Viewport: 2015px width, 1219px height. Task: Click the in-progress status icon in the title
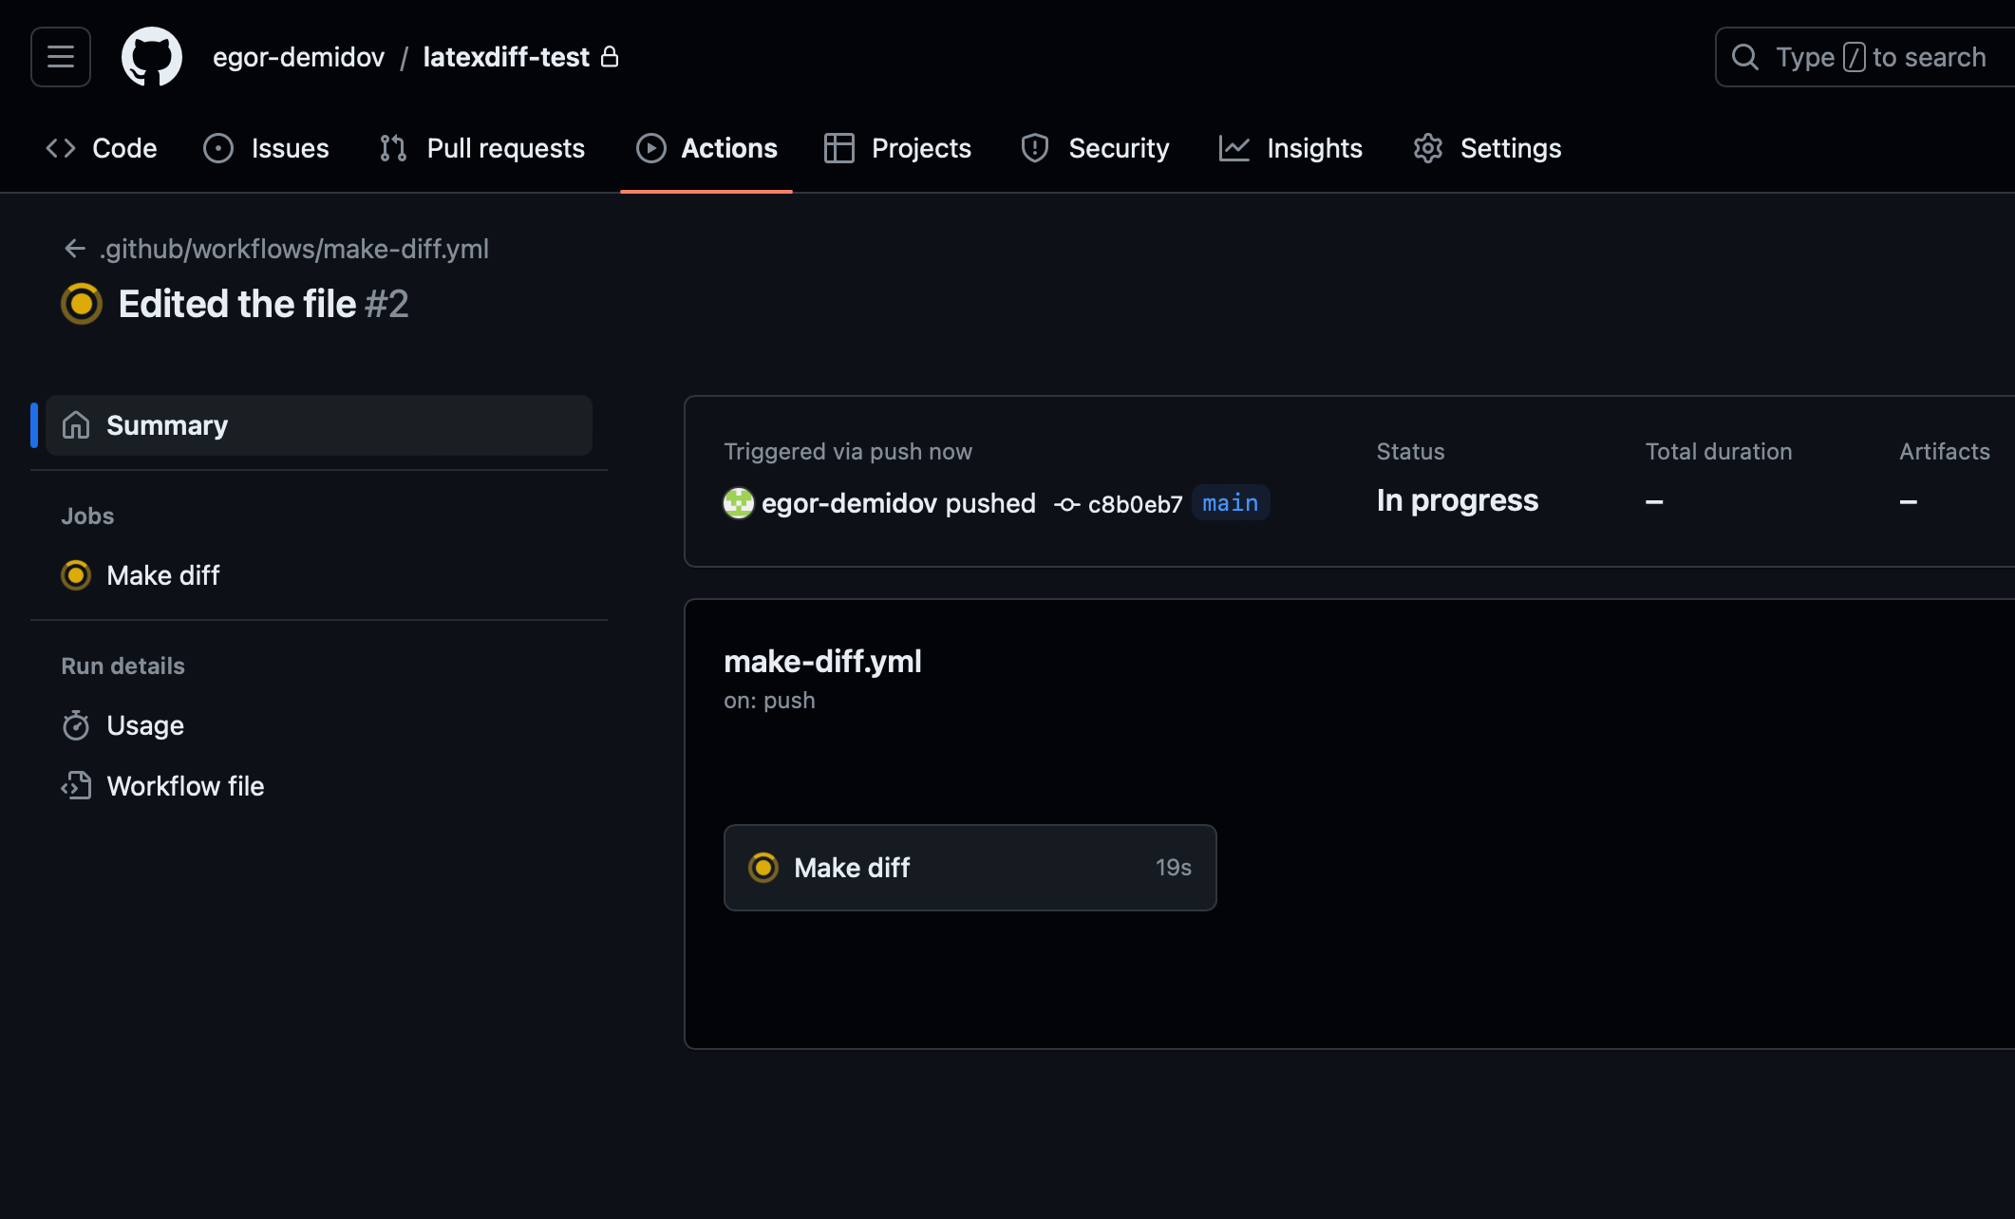pos(82,304)
